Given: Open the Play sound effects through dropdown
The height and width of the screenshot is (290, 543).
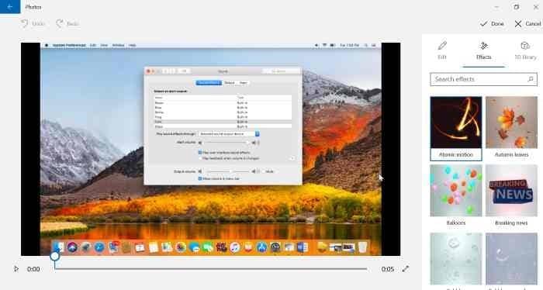Looking at the screenshot, I should 229,133.
